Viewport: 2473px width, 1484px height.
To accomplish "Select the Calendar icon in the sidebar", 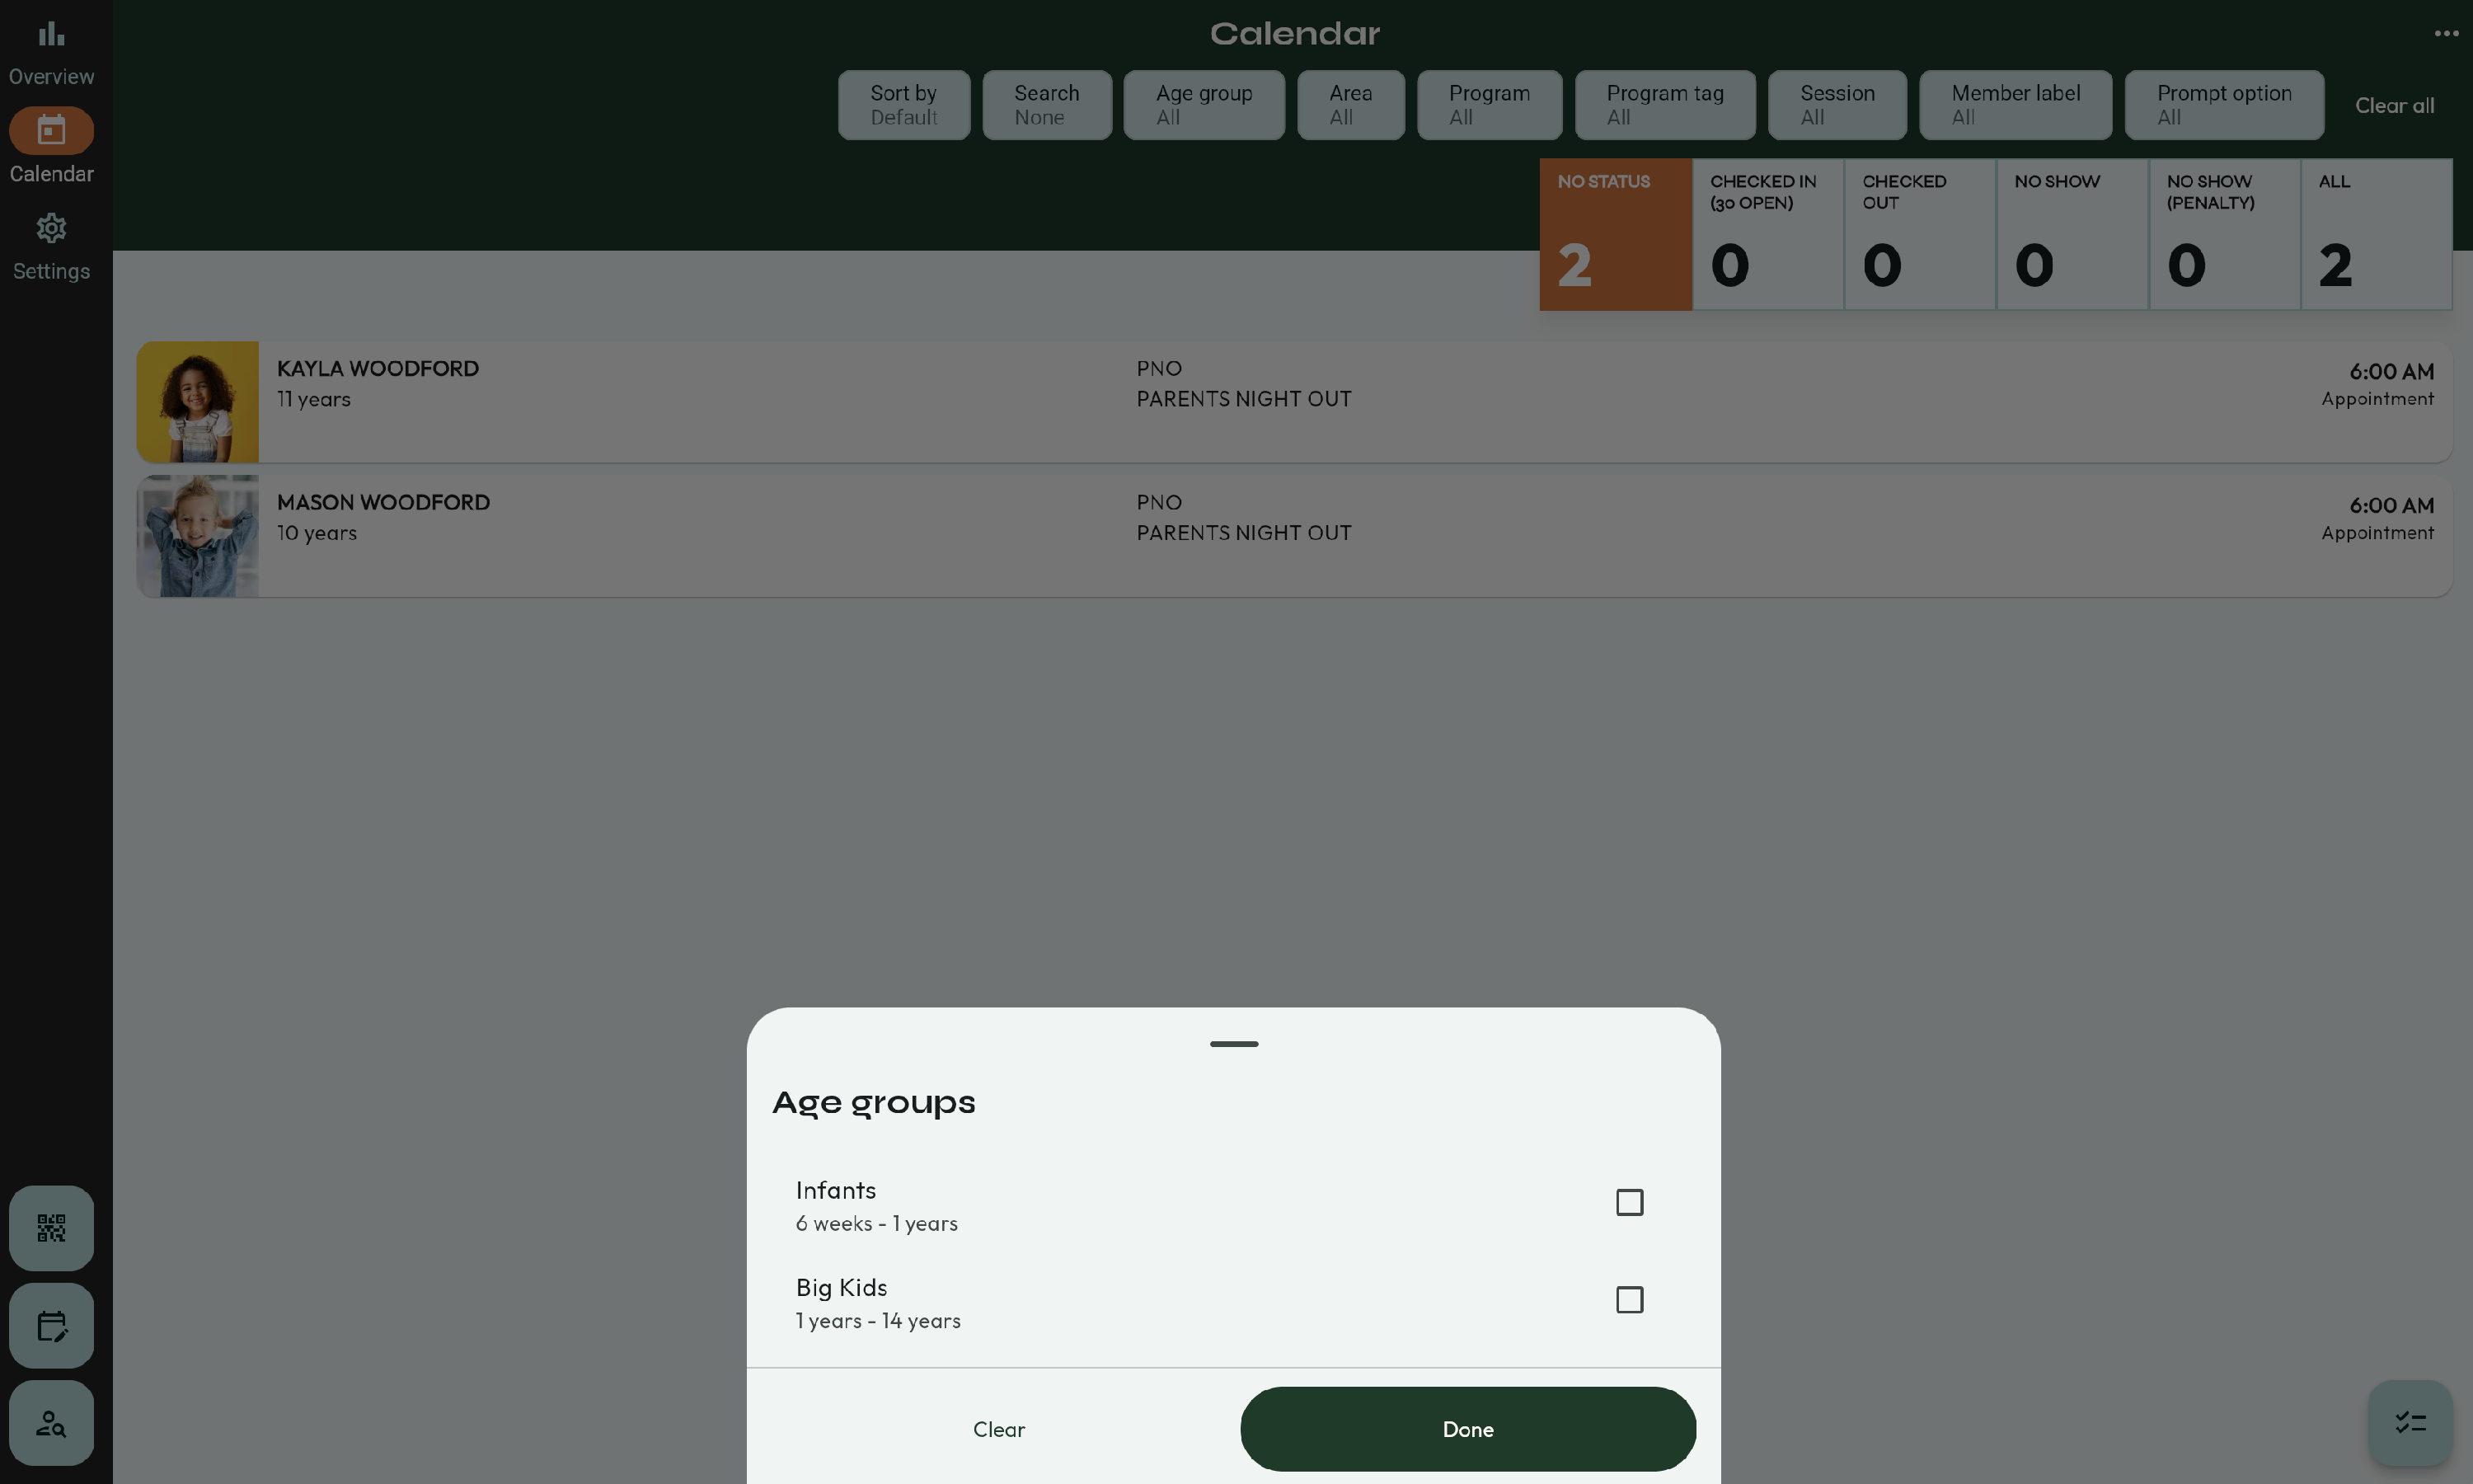I will click(51, 130).
